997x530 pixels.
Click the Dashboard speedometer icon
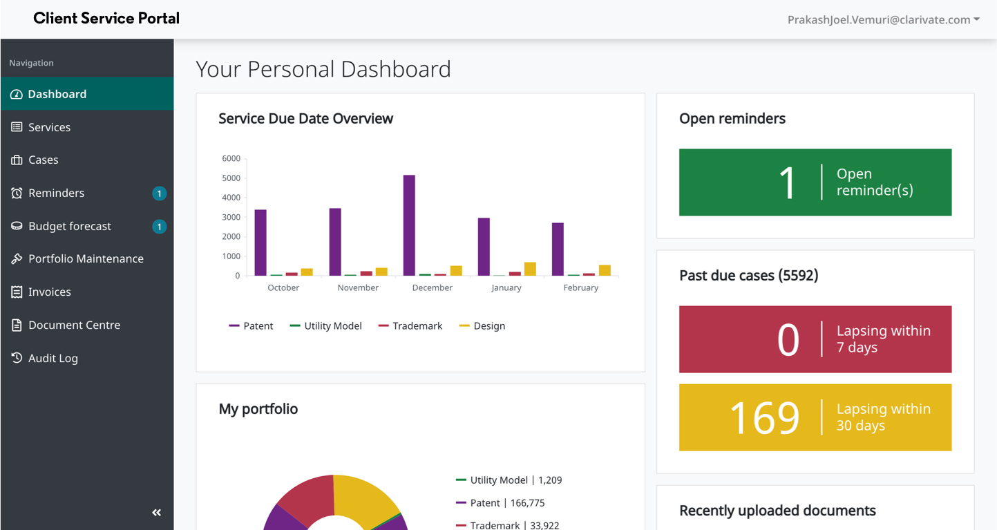click(x=17, y=94)
